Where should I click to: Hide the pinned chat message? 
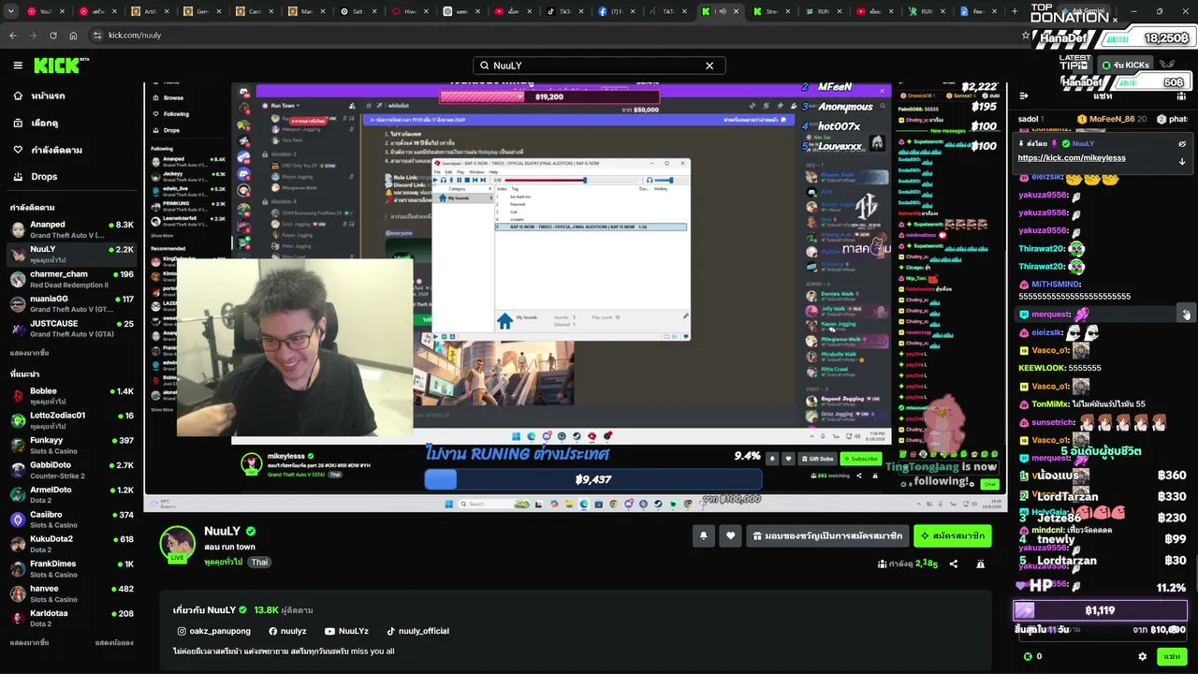[1182, 144]
